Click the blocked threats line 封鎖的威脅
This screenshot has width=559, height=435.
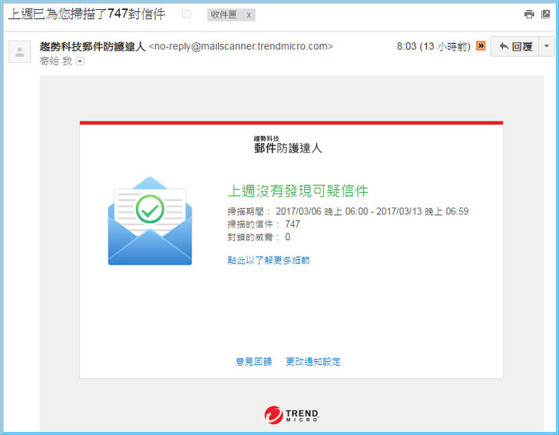(x=259, y=237)
